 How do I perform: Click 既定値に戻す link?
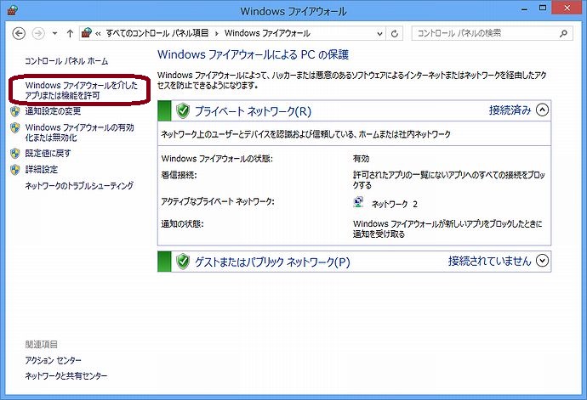[48, 153]
